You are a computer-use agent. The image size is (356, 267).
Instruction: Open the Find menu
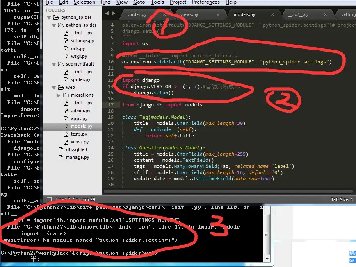105,2
